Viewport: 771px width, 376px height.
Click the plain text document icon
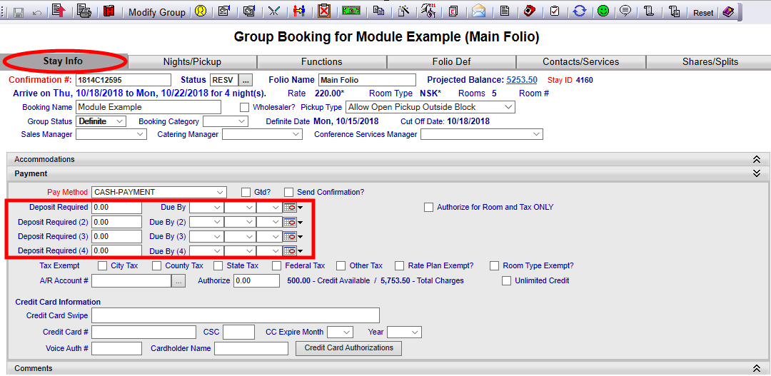[x=504, y=11]
